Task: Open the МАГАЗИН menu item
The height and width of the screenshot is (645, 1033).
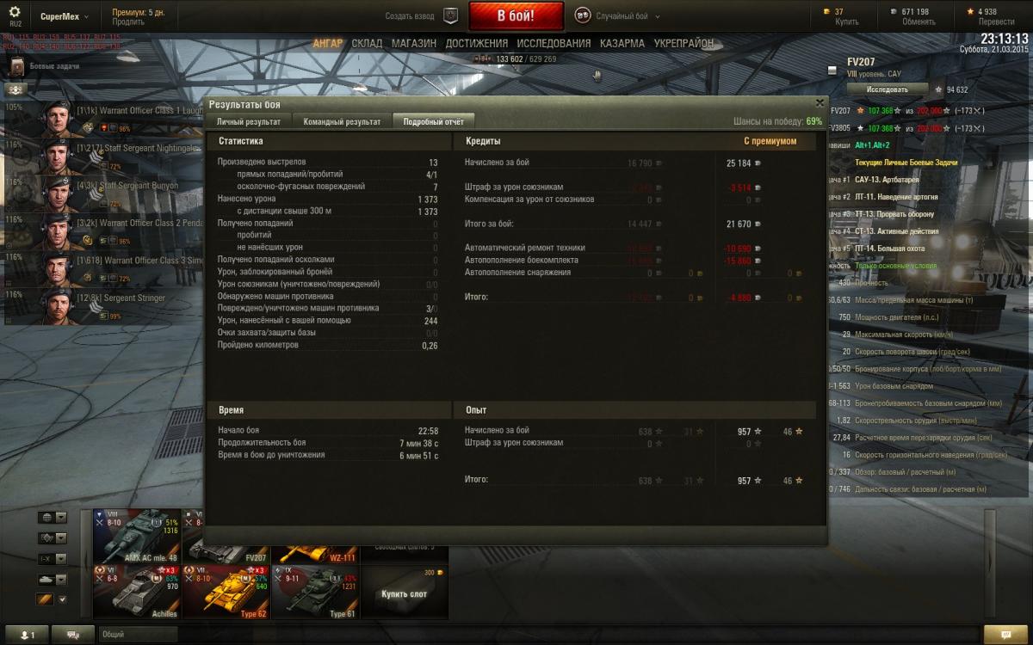Action: click(414, 43)
